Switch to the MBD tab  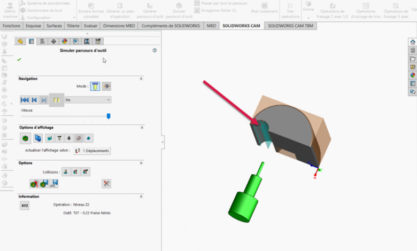click(211, 26)
